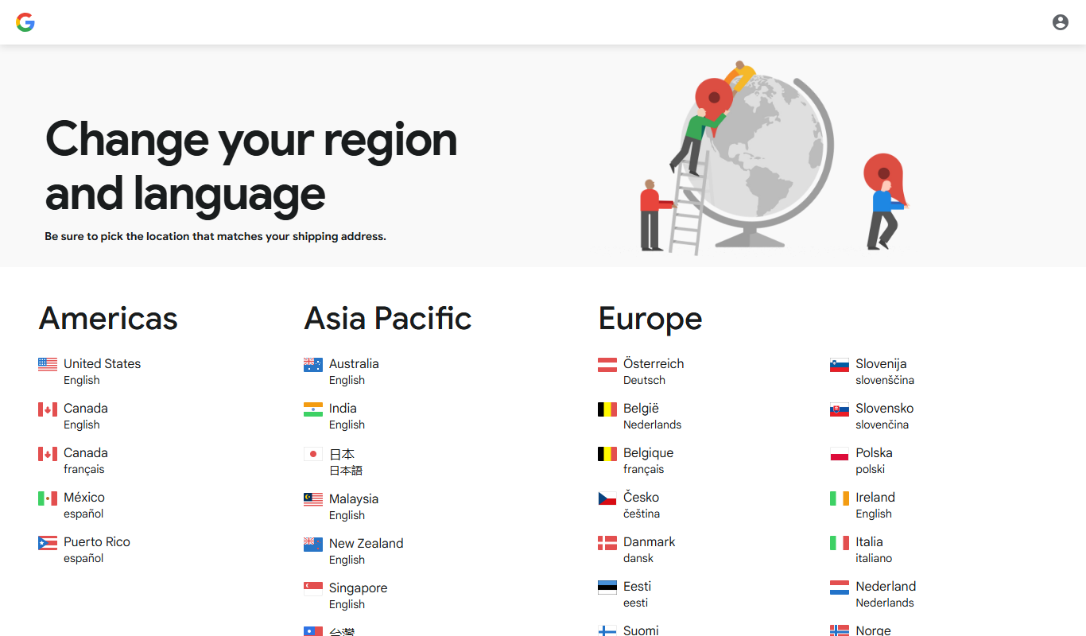Click the Puerto Rico flag icon

(x=48, y=542)
